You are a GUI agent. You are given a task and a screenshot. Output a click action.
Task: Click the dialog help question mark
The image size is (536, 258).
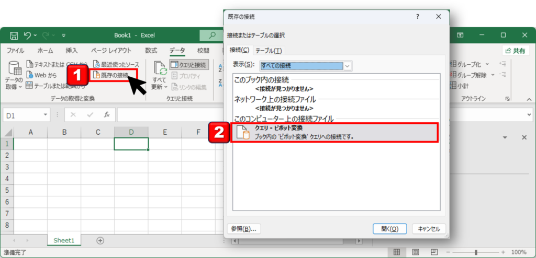417,16
